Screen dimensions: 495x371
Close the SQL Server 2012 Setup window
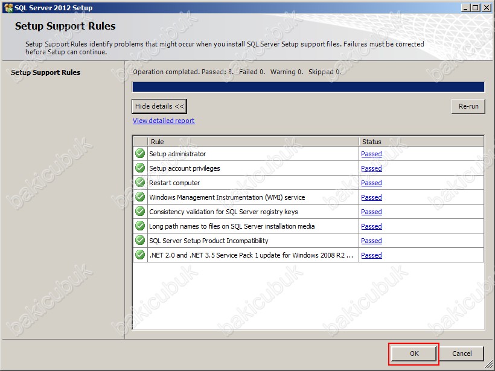tap(487, 8)
